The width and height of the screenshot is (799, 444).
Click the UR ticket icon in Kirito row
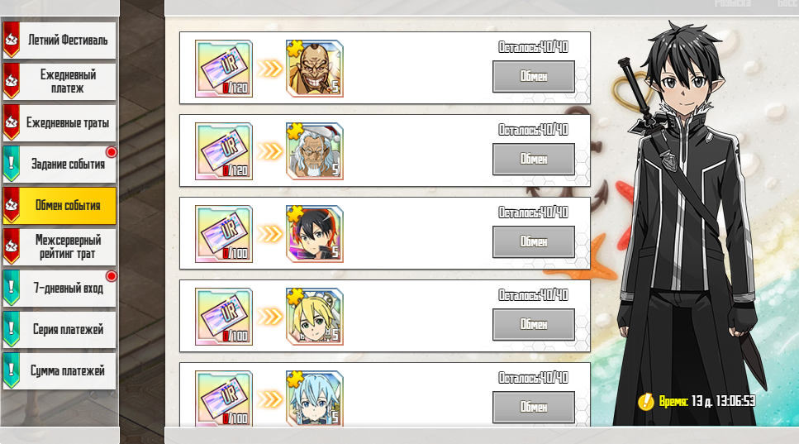224,234
